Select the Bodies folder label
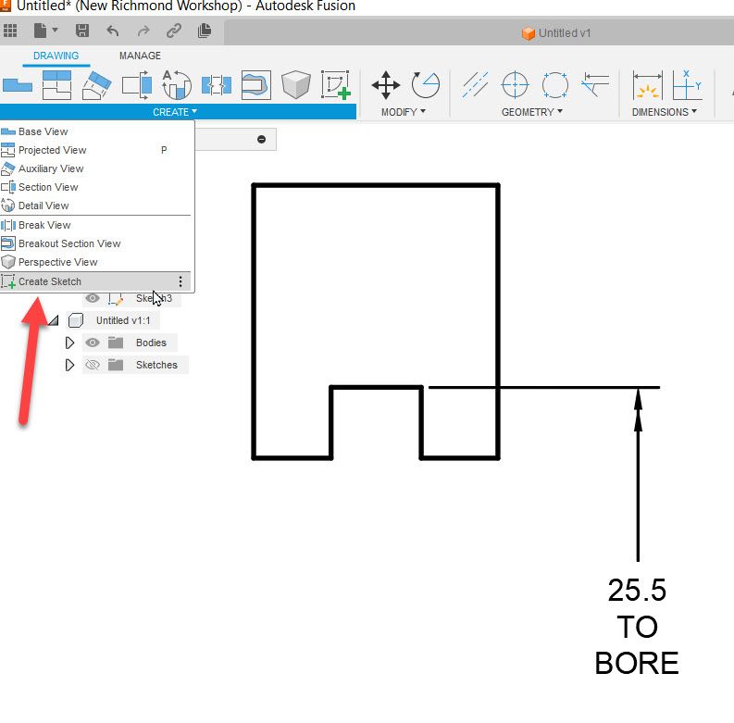 pyautogui.click(x=151, y=343)
